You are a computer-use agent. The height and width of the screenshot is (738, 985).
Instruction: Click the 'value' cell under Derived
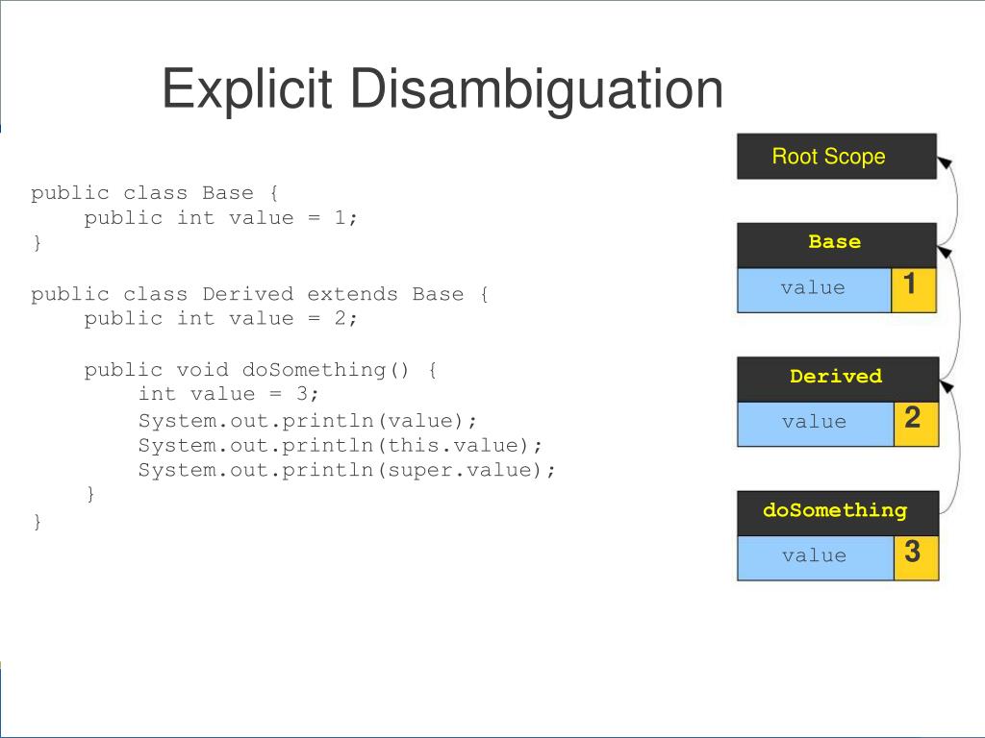816,424
